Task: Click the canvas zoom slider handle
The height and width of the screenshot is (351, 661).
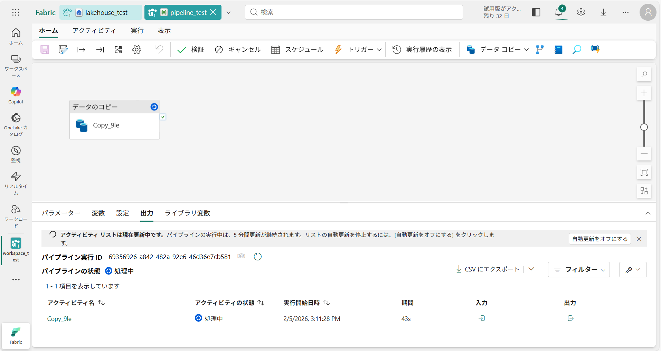Action: [644, 127]
